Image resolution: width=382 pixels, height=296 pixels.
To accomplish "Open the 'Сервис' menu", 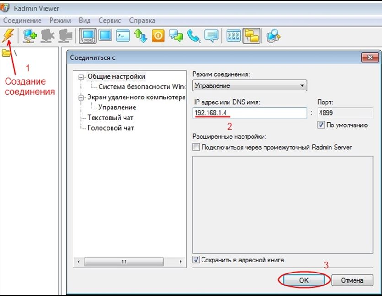I will click(x=110, y=20).
